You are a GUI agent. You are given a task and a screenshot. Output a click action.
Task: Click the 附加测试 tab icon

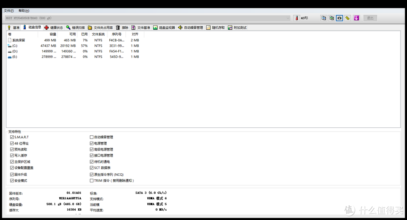pyautogui.click(x=230, y=27)
